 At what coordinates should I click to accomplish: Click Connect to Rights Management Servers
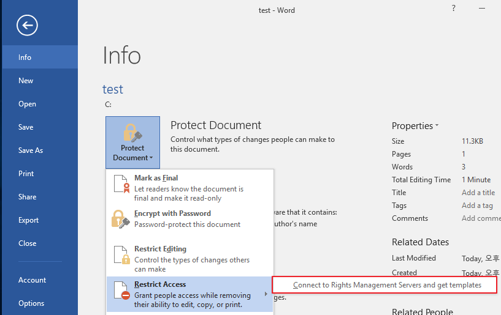384,284
